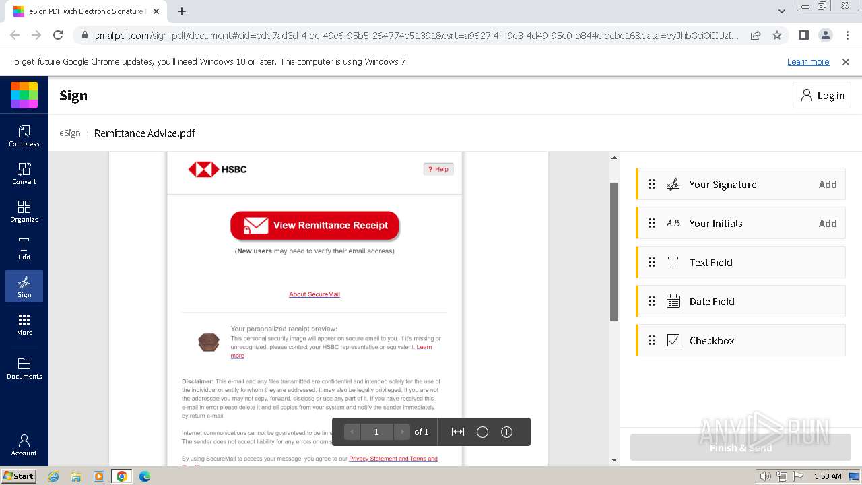Open Documents folder in sidebar
Viewport: 862px width, 485px height.
tap(24, 368)
